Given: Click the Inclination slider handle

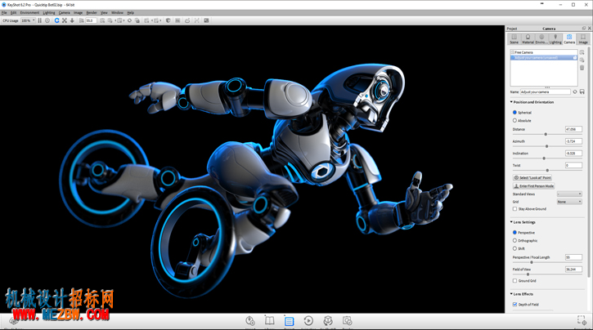Looking at the screenshot, I should click(544, 158).
